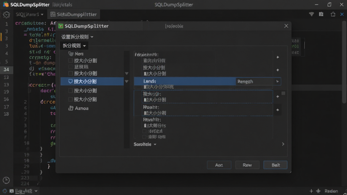Viewport: 347px width, 195px height.
Task: Toggle upper small checkbox below Fiamhit section
Action: click(144, 131)
